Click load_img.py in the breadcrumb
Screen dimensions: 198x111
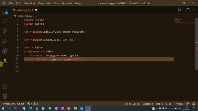(x=25, y=16)
